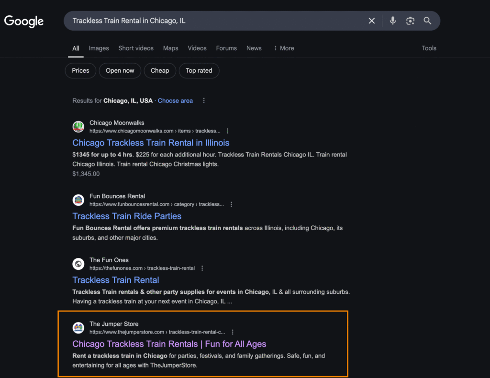Viewport: 490px width, 378px height.
Task: Click the Fun Bounces Rental site favicon
Action: pyautogui.click(x=78, y=200)
